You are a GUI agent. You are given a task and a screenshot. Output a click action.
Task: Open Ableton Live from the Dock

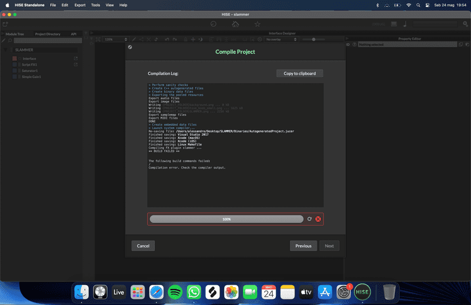(118, 292)
